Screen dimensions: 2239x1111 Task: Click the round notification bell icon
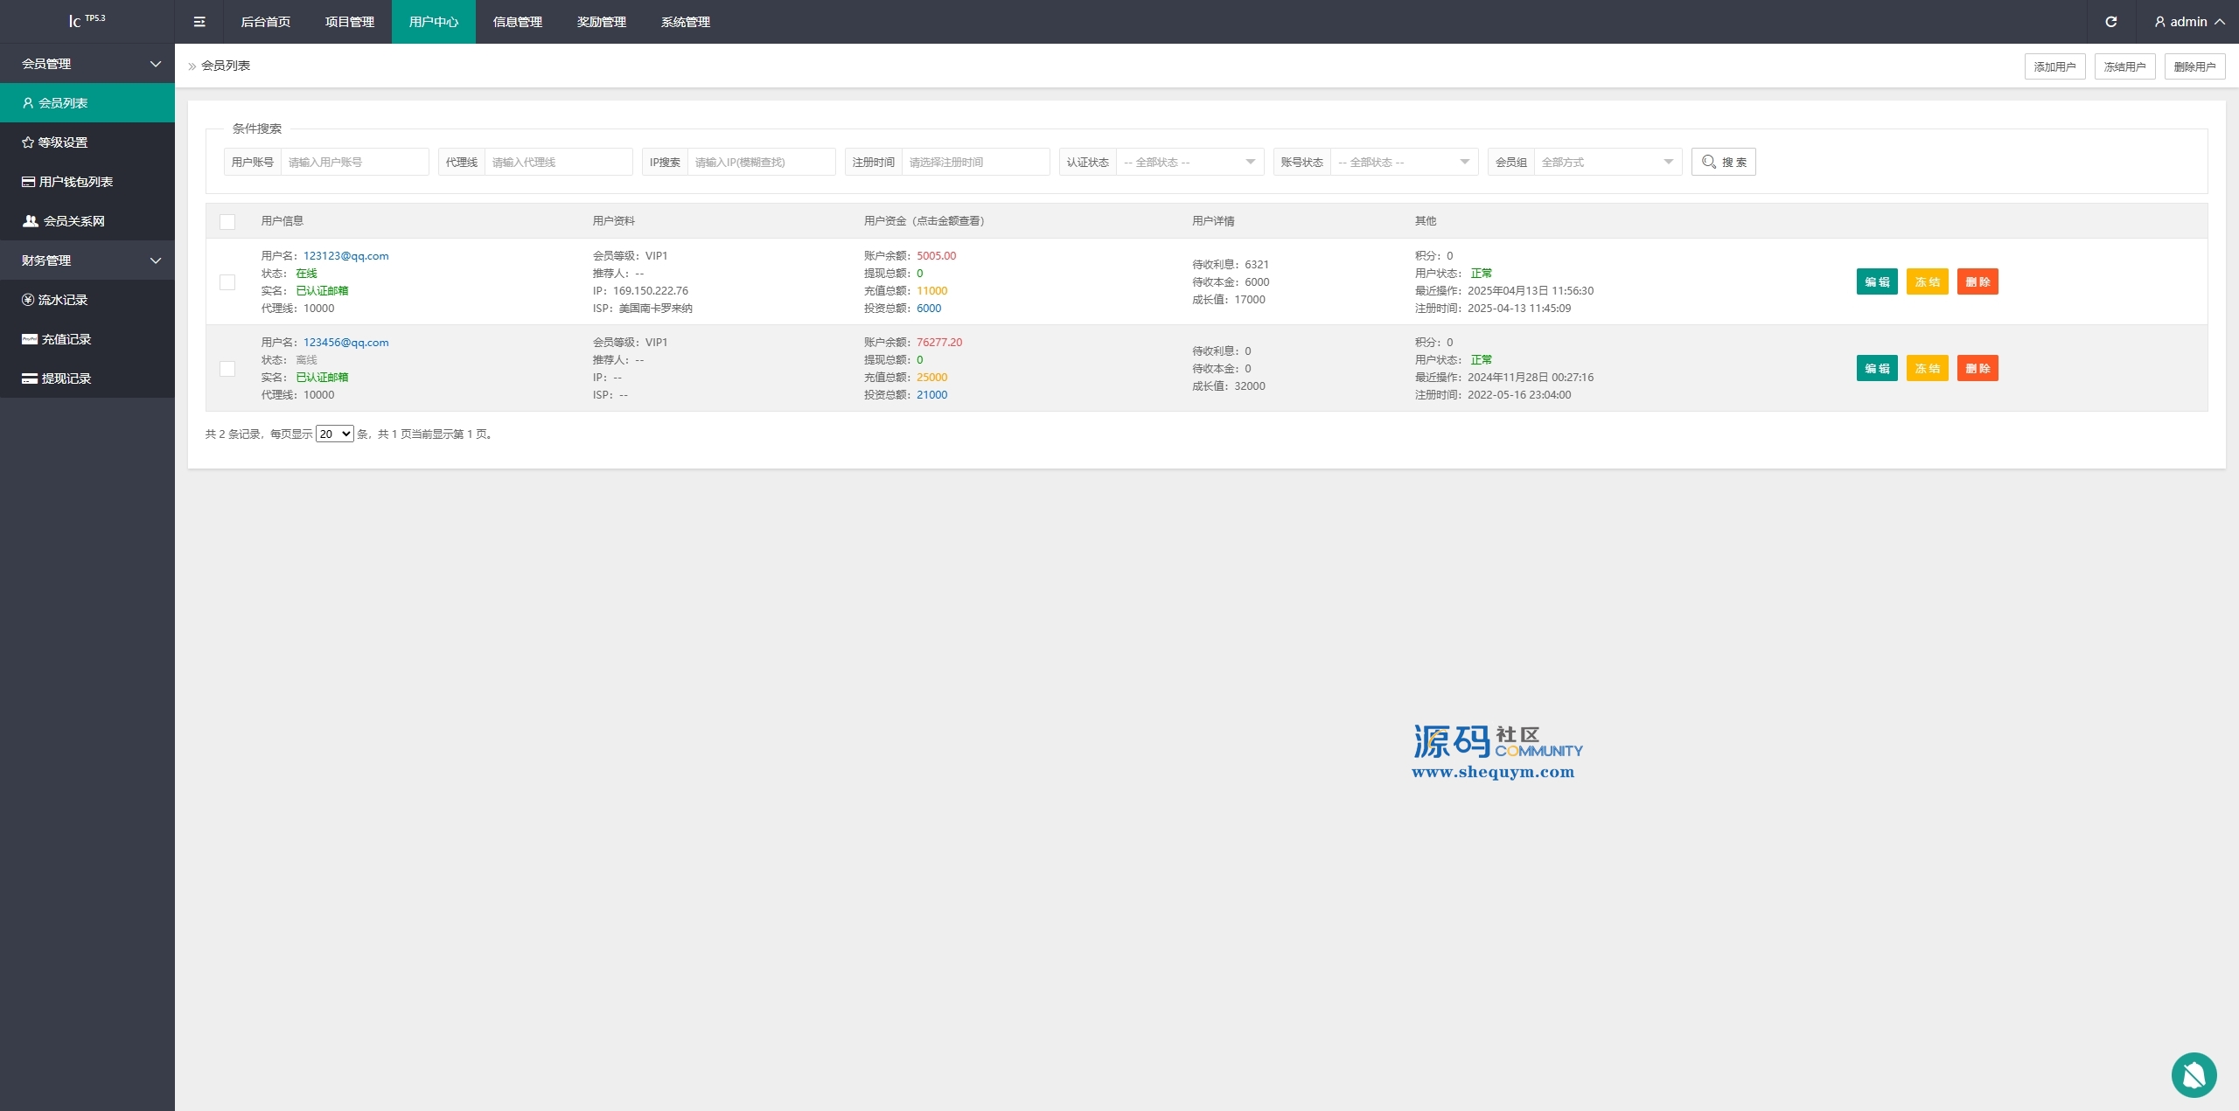pos(2194,1074)
